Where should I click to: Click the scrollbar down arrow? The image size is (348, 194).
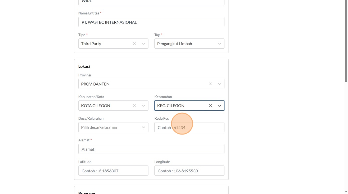[346, 192]
